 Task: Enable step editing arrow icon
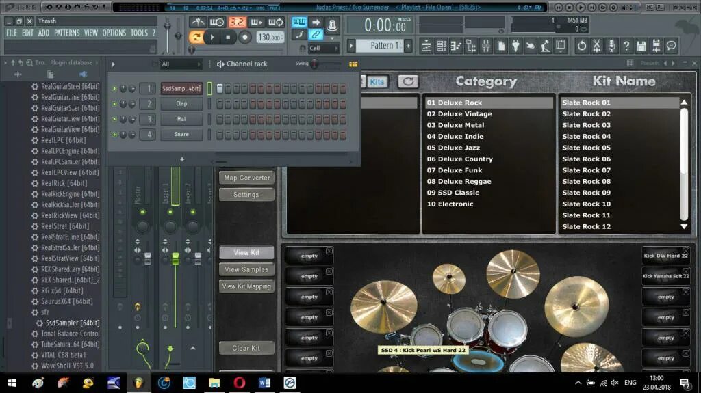point(316,21)
